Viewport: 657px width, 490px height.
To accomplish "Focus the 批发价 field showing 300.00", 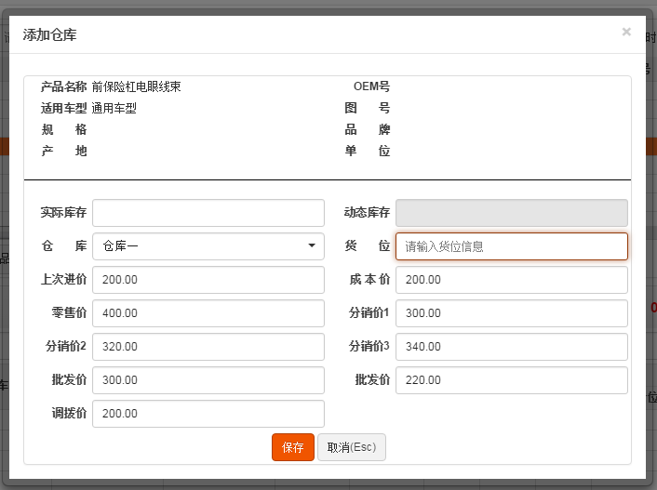I will click(x=208, y=380).
